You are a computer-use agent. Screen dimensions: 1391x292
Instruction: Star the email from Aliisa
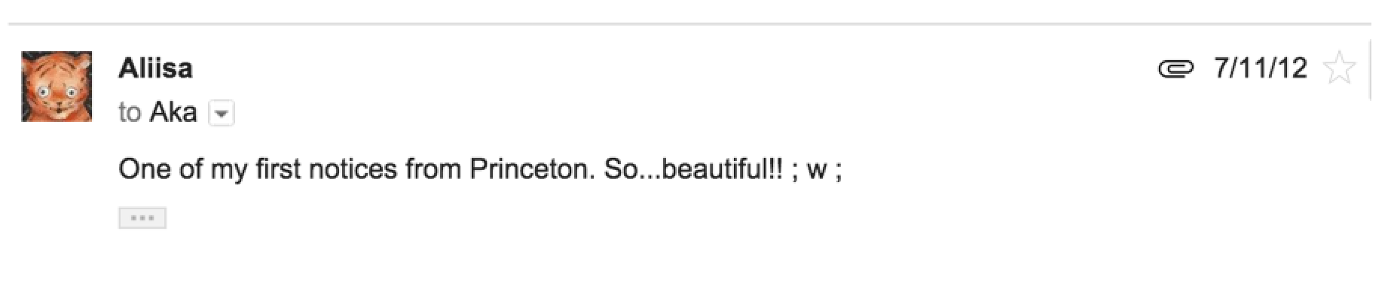[x=1339, y=68]
